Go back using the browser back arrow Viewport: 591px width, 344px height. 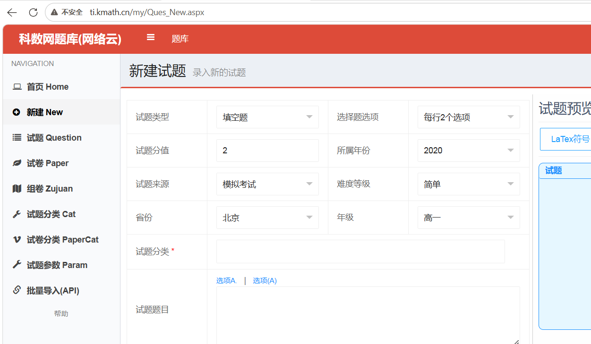tap(12, 12)
